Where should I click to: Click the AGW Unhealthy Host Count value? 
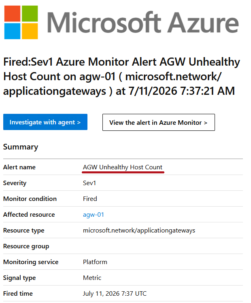[123, 167]
